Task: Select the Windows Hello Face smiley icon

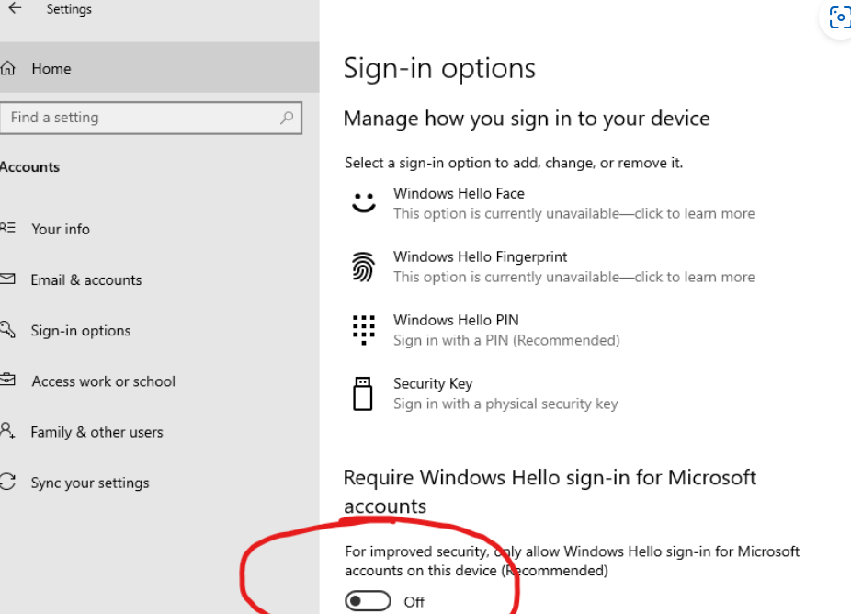Action: tap(364, 202)
